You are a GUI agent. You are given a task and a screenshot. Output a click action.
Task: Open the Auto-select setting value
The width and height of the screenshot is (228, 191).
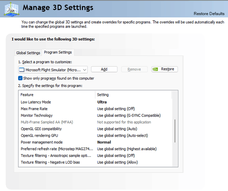pyautogui.click(x=122, y=135)
